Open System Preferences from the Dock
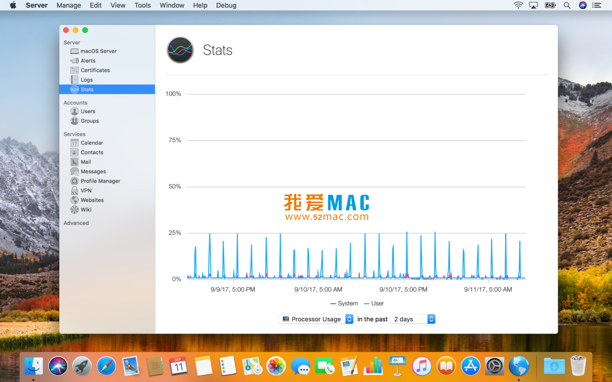Image resolution: width=612 pixels, height=382 pixels. click(x=494, y=366)
